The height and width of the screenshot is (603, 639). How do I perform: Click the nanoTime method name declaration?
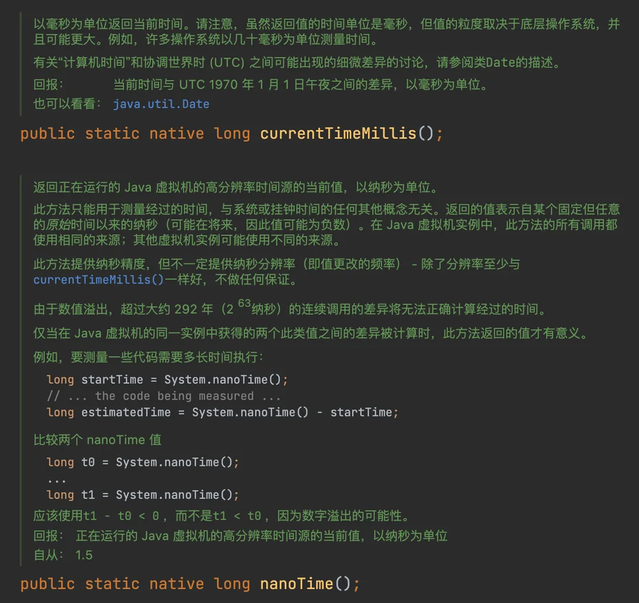(296, 584)
